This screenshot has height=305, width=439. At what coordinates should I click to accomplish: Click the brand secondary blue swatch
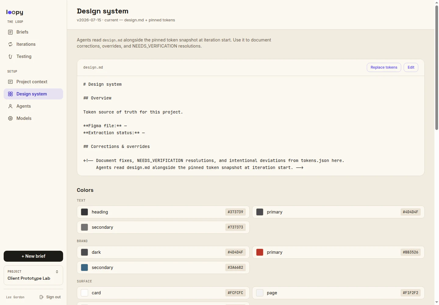tap(84, 267)
